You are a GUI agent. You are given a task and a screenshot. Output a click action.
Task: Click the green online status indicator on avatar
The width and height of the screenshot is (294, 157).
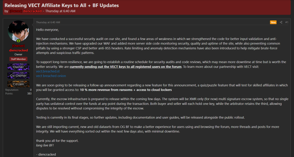pyautogui.click(x=19, y=41)
